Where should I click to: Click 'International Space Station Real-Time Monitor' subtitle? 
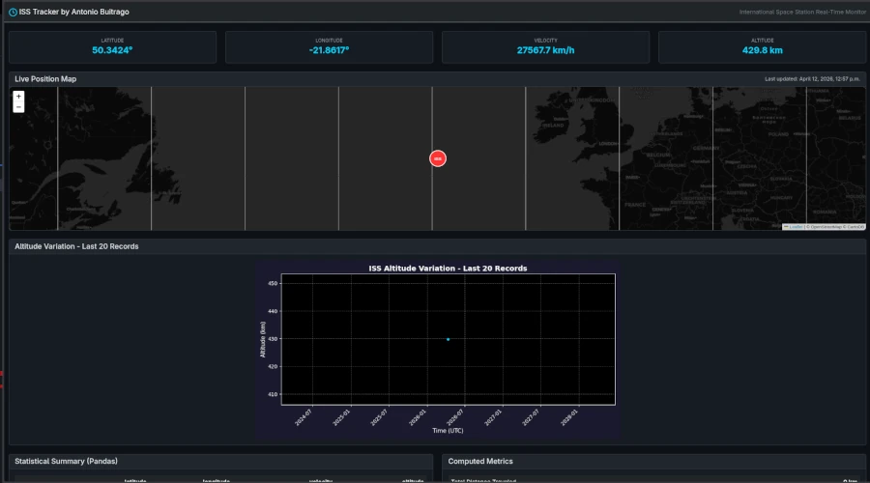click(x=802, y=13)
